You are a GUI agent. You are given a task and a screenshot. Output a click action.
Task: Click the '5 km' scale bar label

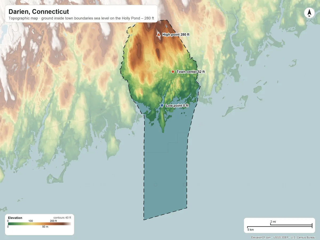[x=250, y=230]
